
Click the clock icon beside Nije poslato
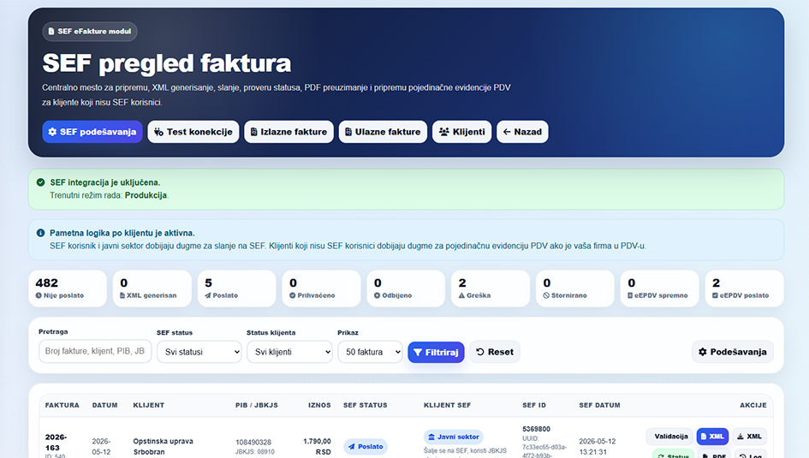point(39,295)
